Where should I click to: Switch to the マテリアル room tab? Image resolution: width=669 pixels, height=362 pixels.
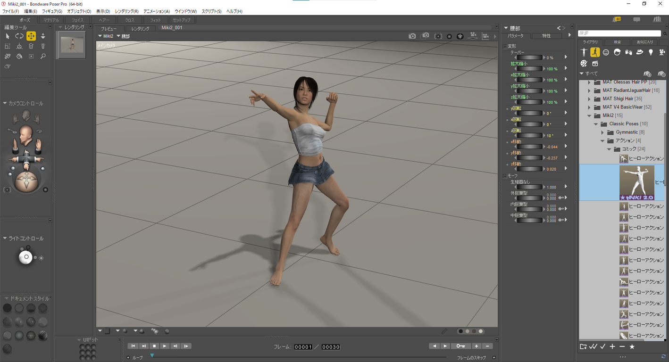point(51,20)
